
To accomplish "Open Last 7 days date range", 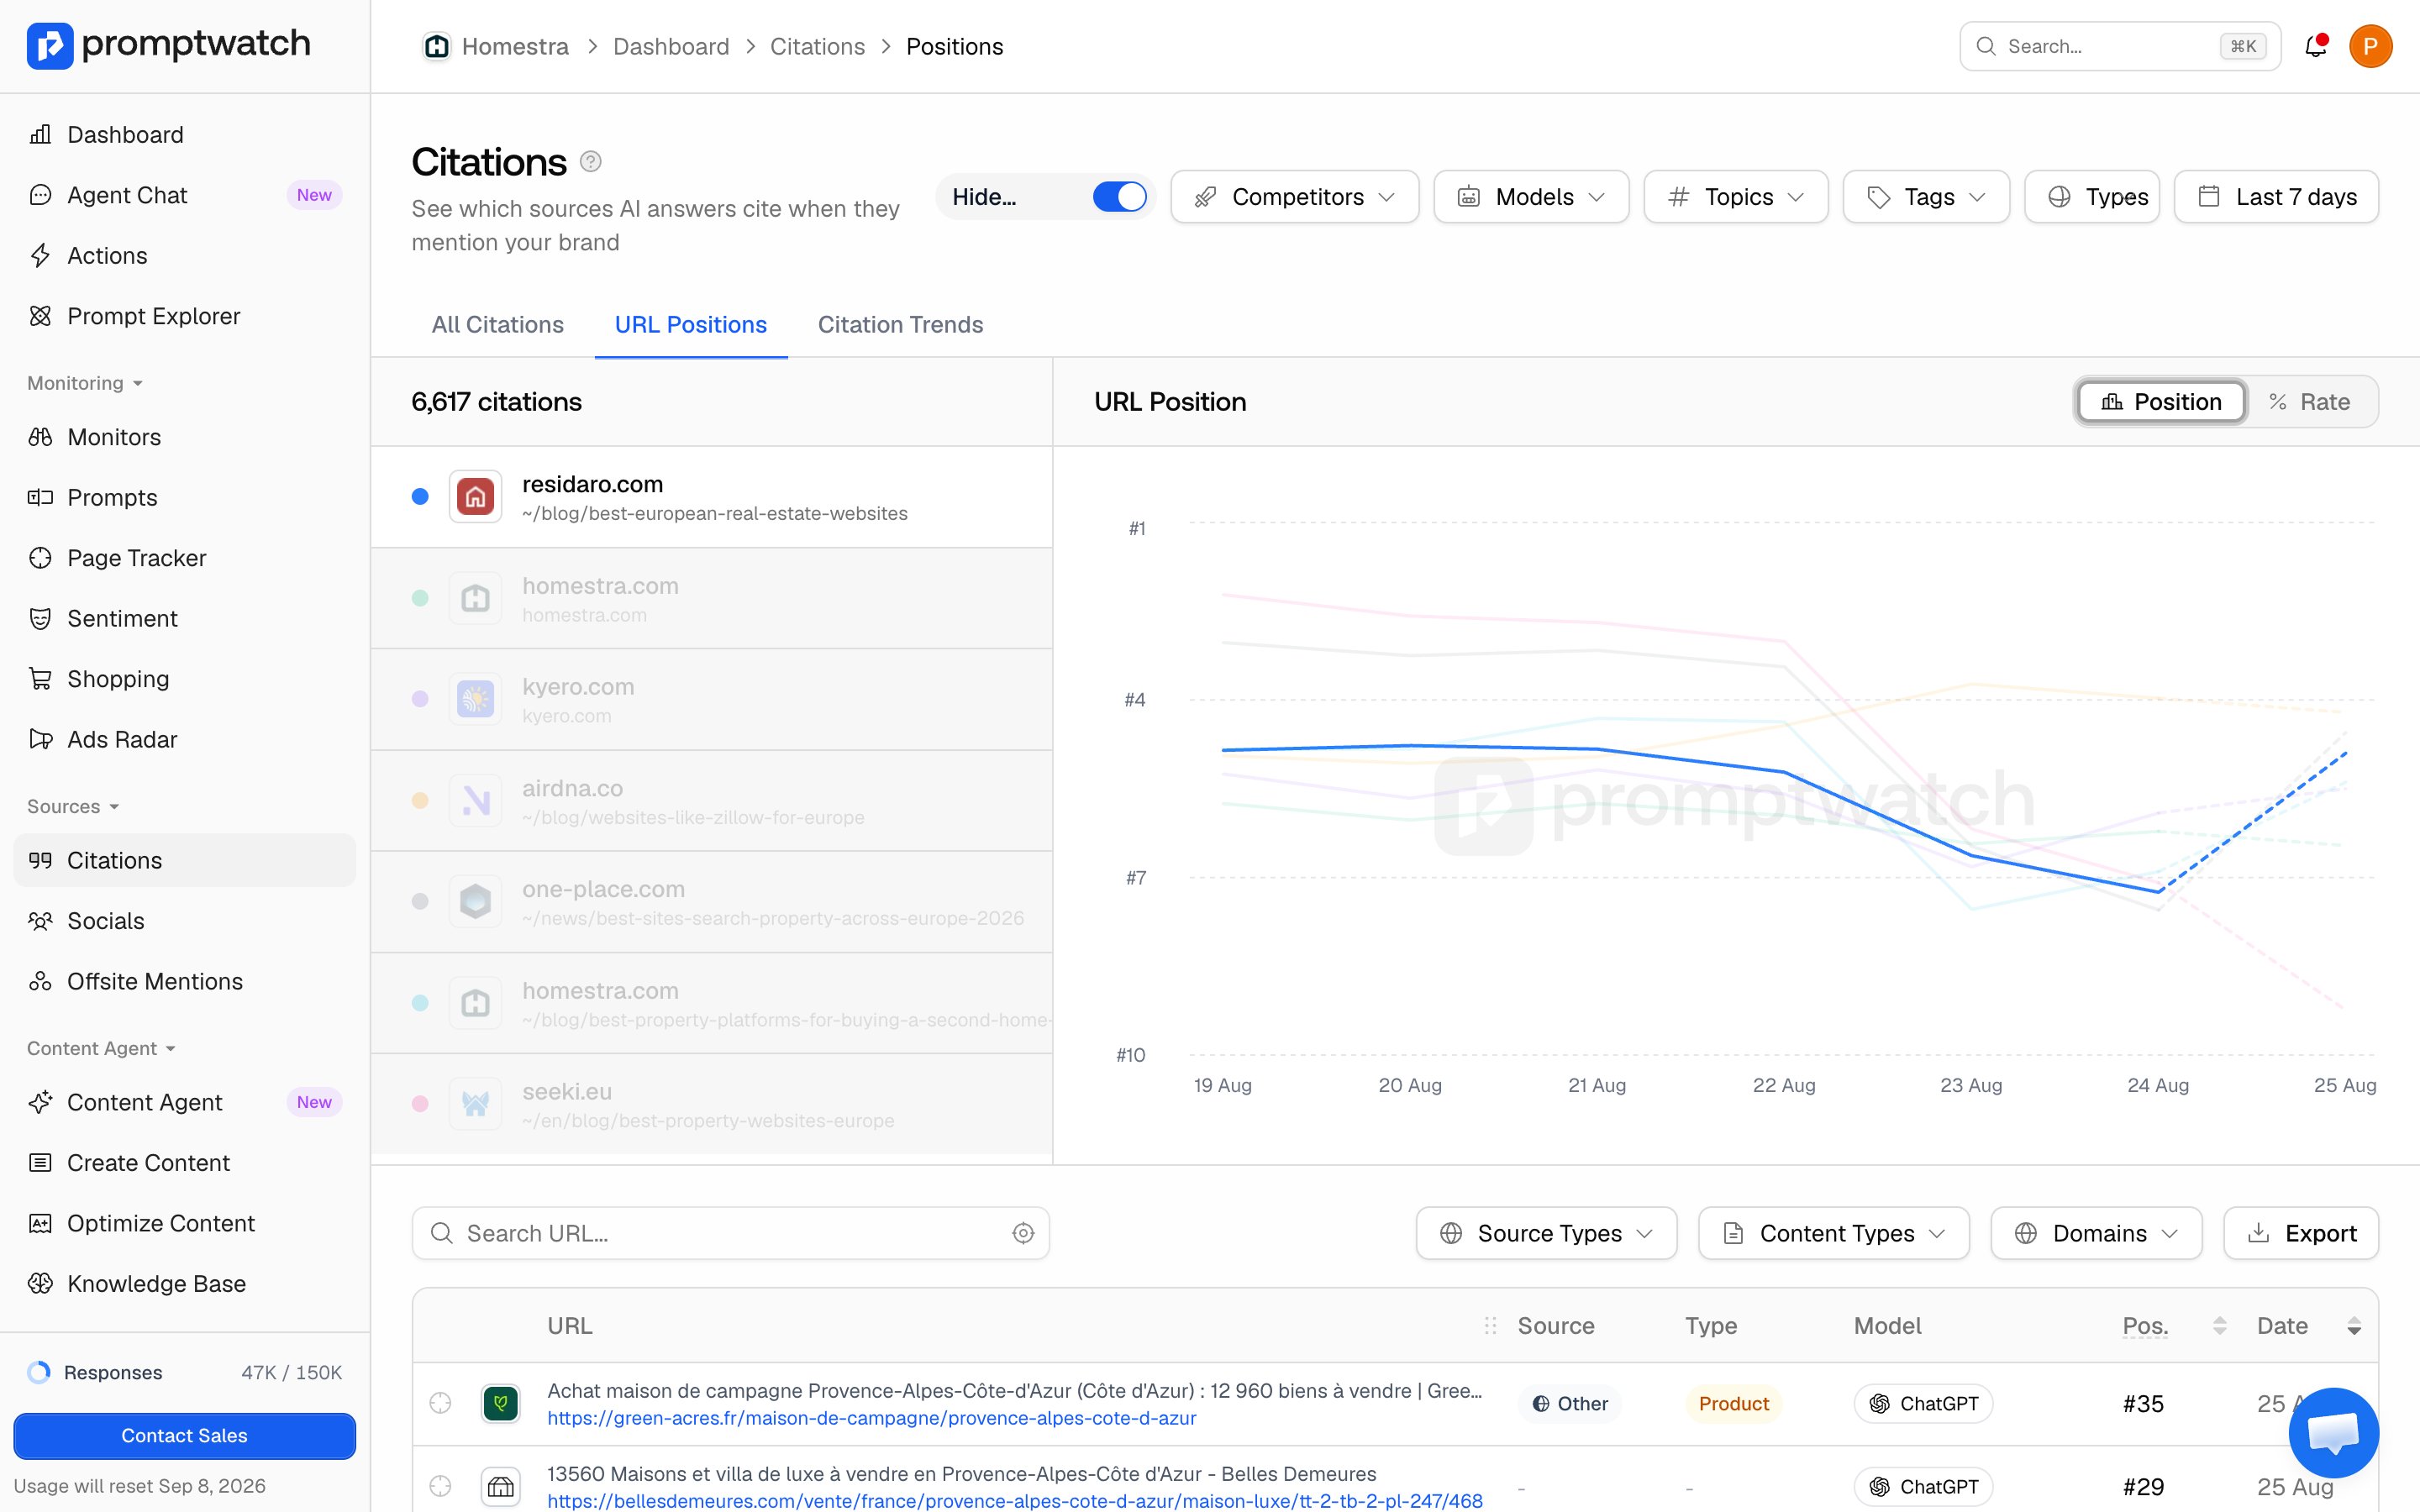I will (2276, 197).
